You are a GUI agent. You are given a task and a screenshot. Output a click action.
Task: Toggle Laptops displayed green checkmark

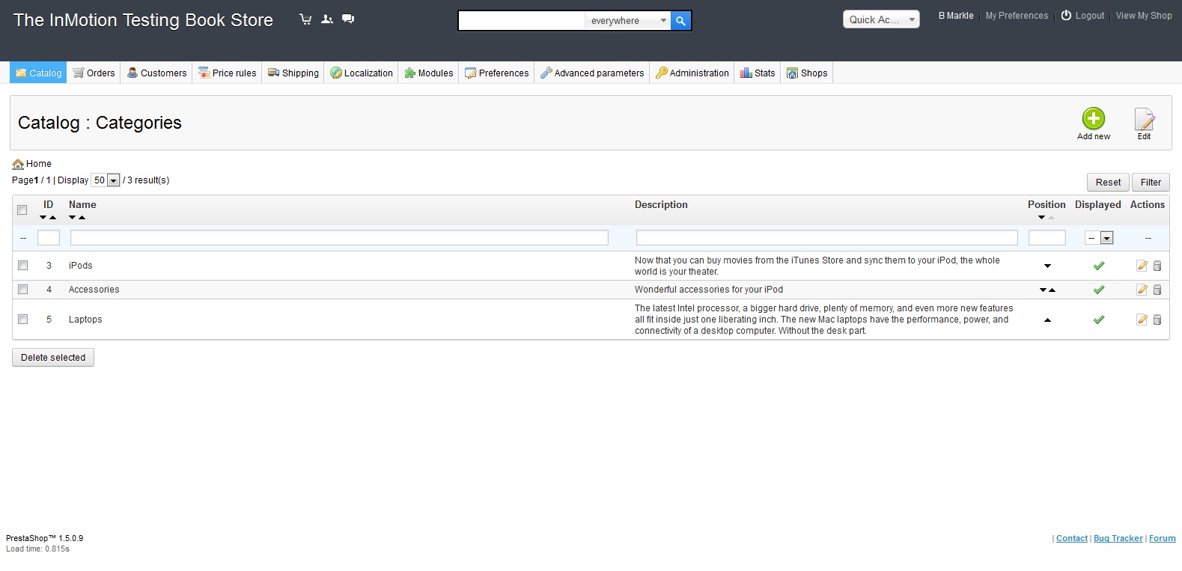click(x=1099, y=320)
